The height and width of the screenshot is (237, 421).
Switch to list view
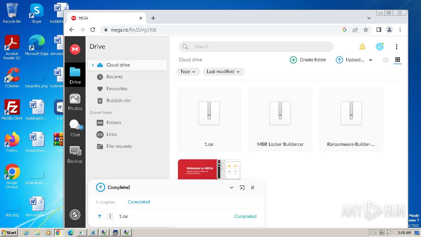(x=386, y=60)
